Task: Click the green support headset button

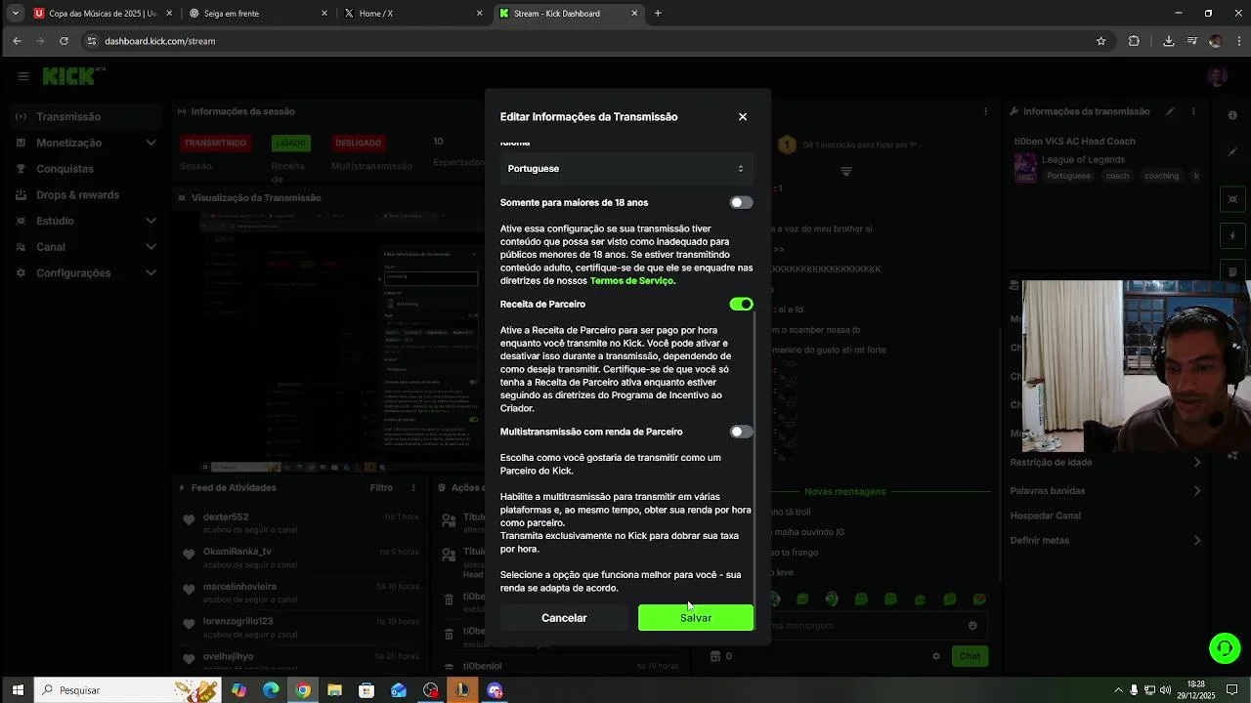Action: (x=1225, y=648)
